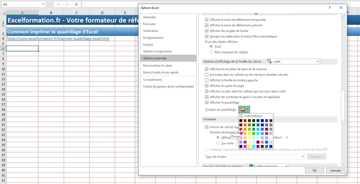Click the cancel X icon in formula bar

[x=58, y=4]
